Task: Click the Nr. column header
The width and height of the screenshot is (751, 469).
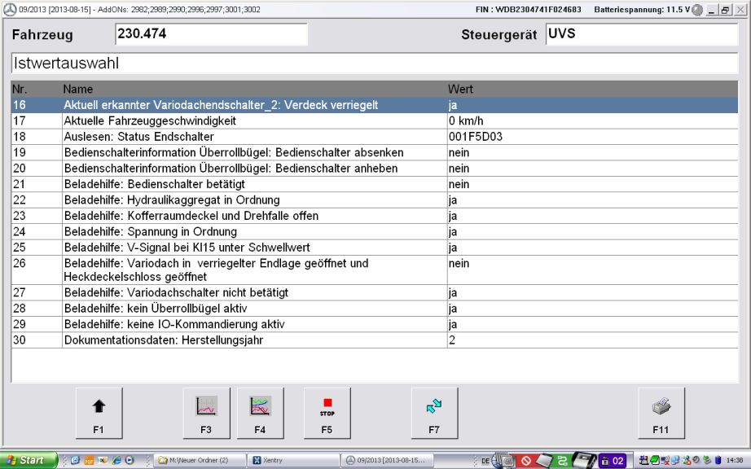Action: coord(20,89)
